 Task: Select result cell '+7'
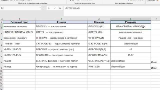(x=130, y=49)
